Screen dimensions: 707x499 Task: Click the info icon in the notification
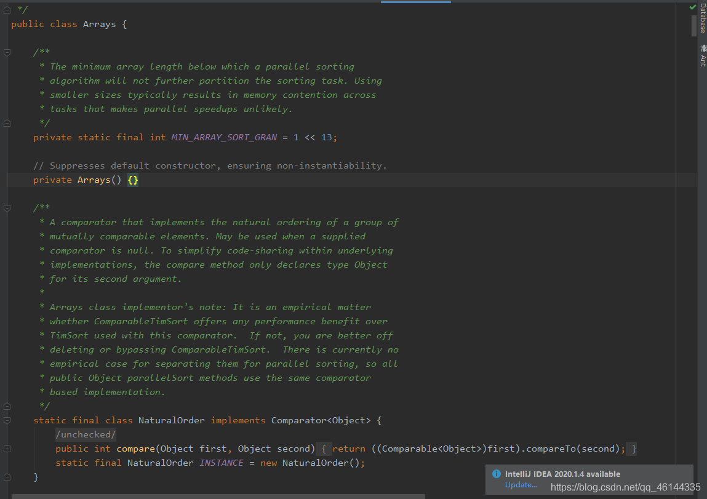coord(497,474)
